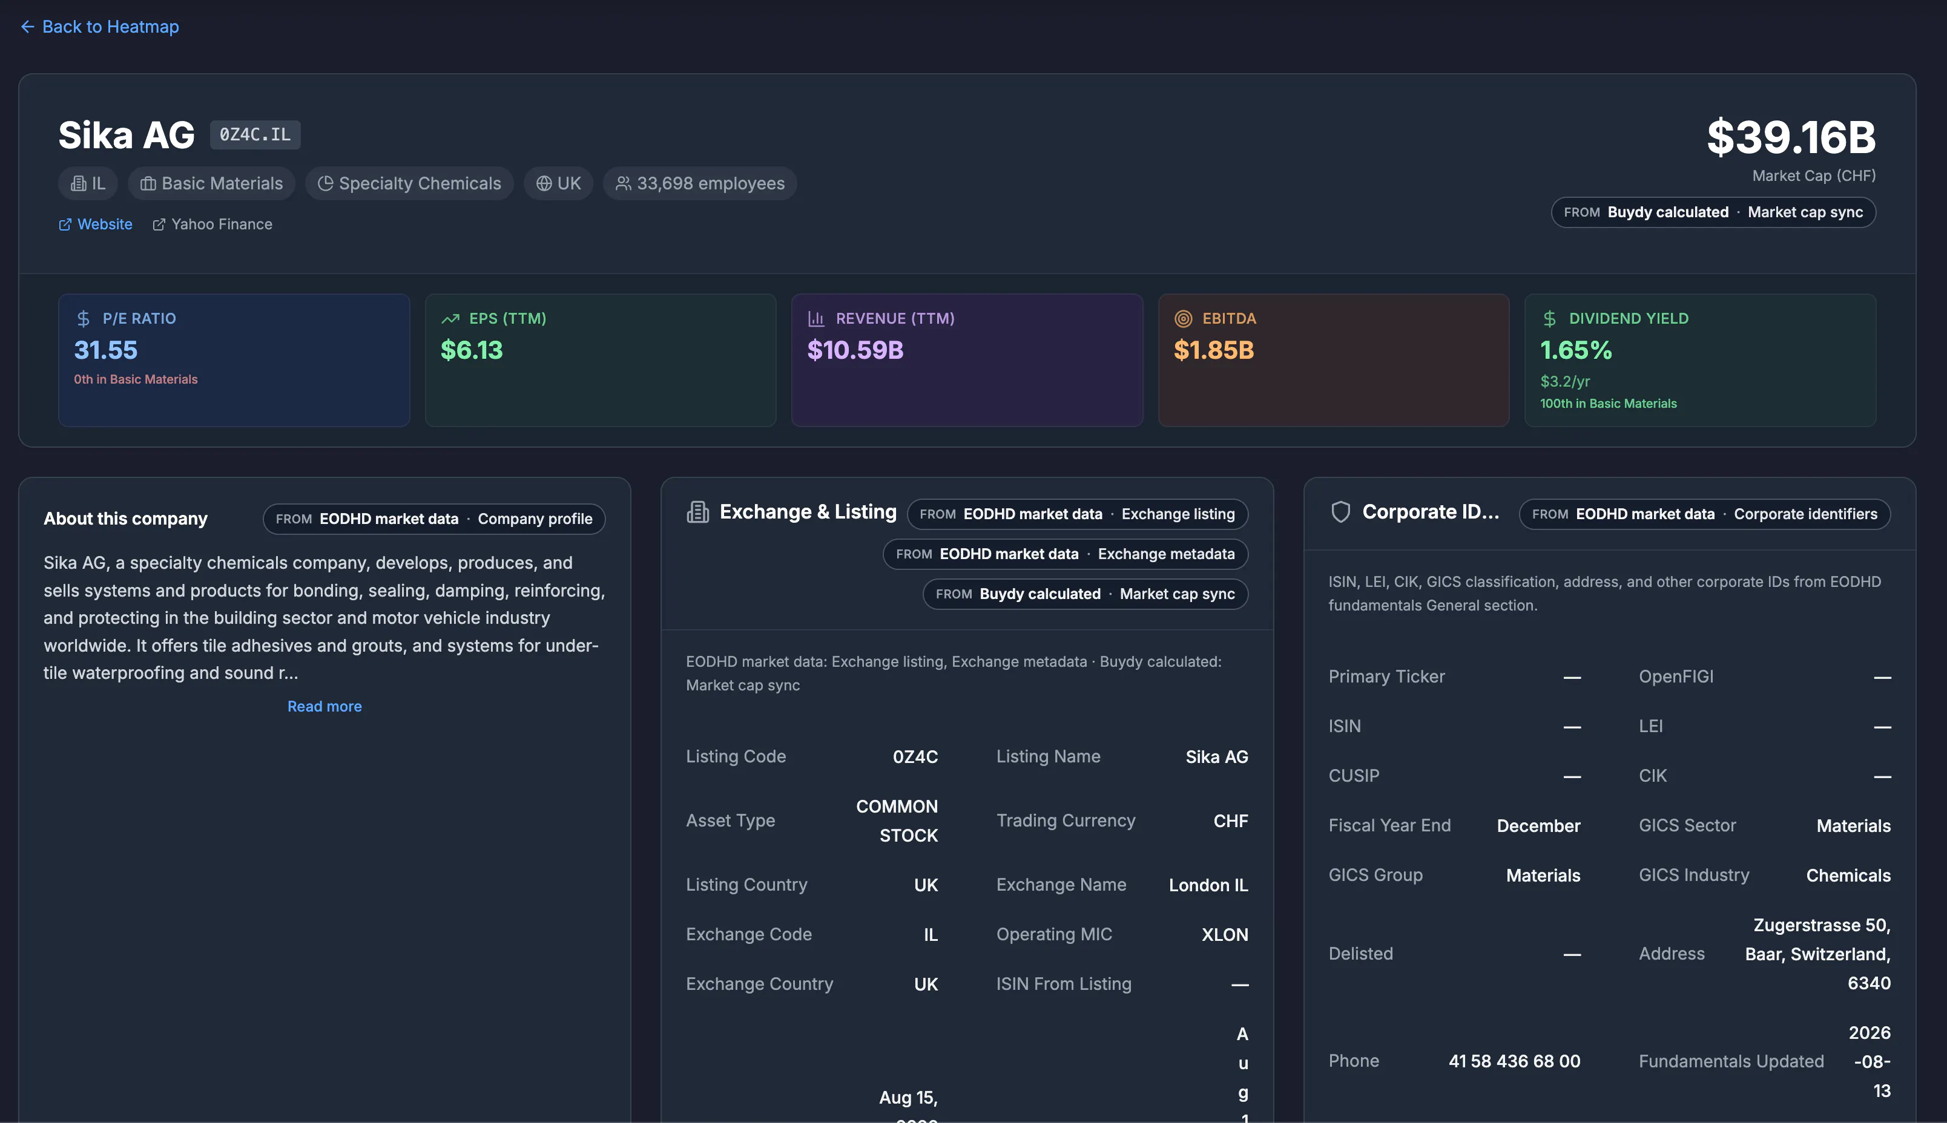1947x1123 pixels.
Task: Click the Sika AG company description paragraph
Action: click(x=324, y=618)
